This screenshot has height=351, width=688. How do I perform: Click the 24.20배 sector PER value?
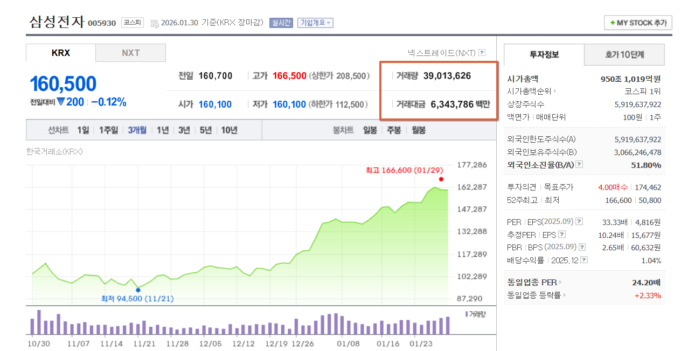pyautogui.click(x=647, y=282)
